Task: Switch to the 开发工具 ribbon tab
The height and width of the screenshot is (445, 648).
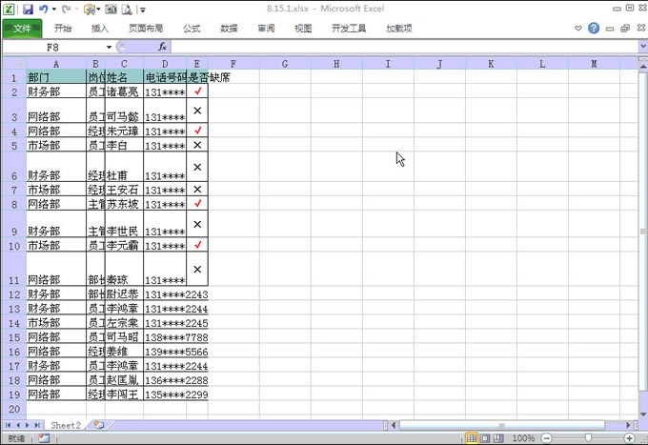Action: 349,28
